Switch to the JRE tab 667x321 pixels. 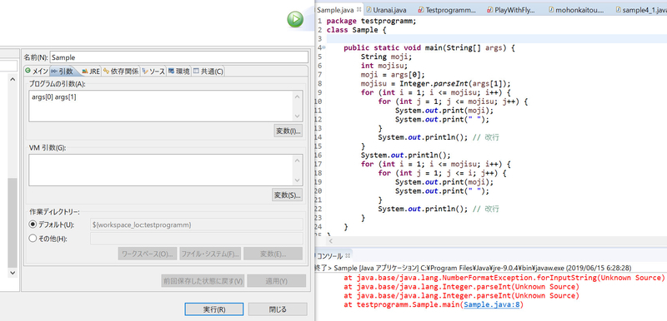90,72
